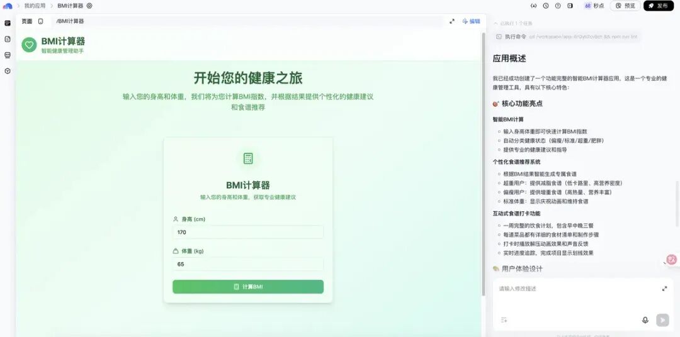The height and width of the screenshot is (337, 680).
Task: Open the document icon in the left sidebar
Action: click(x=8, y=39)
